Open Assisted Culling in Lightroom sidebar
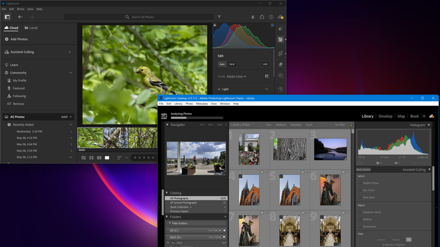The height and width of the screenshot is (247, 440). point(22,52)
